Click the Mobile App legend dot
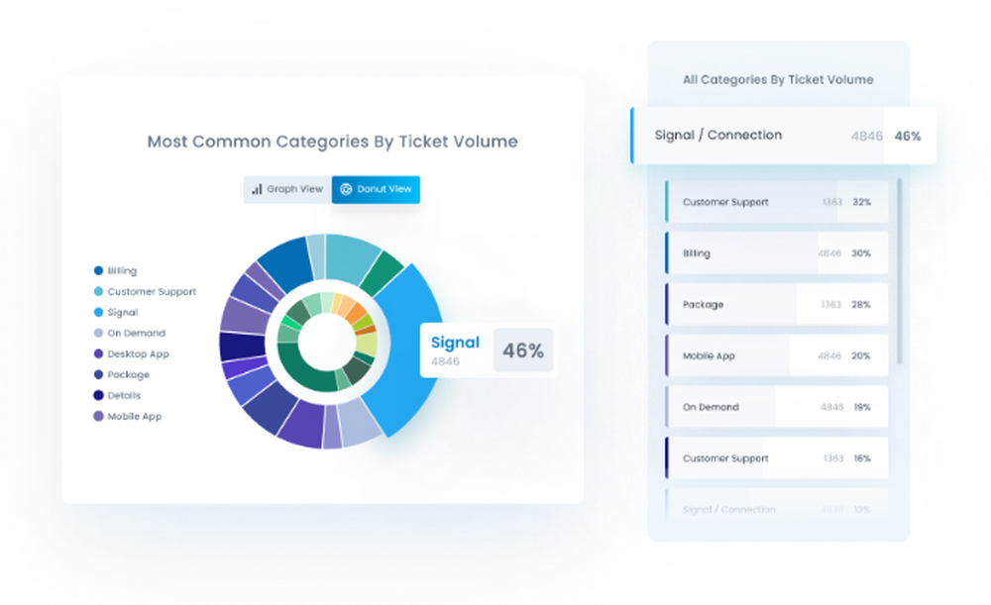Viewport: 991px width, 605px height. (x=98, y=417)
